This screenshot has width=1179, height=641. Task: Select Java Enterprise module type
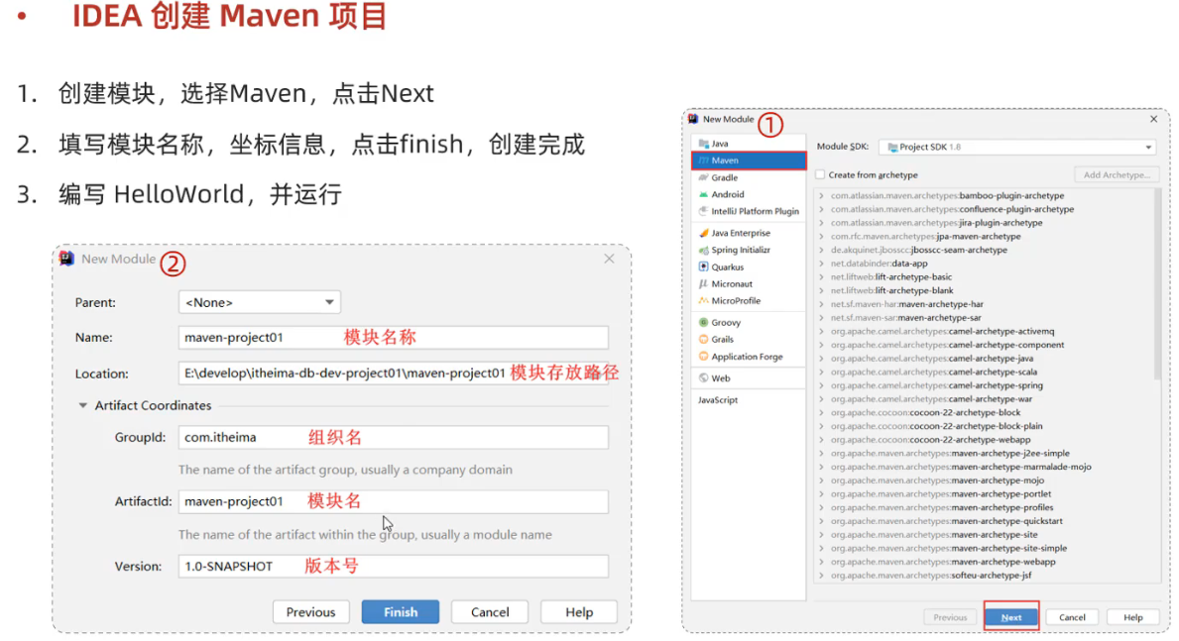pos(749,234)
